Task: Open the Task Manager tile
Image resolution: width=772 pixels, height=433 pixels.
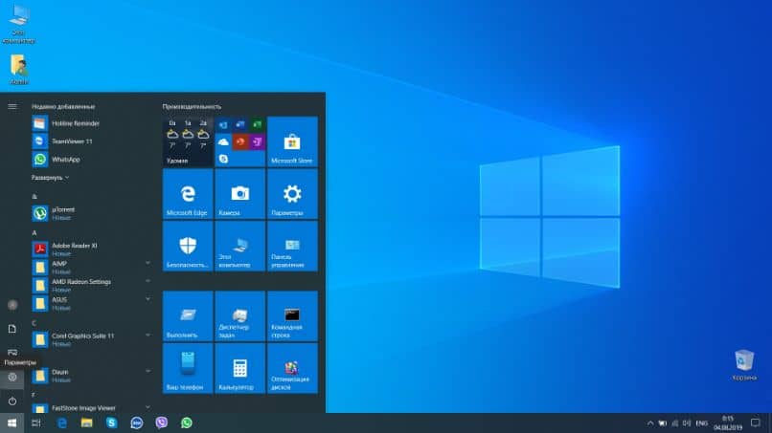Action: pos(239,316)
